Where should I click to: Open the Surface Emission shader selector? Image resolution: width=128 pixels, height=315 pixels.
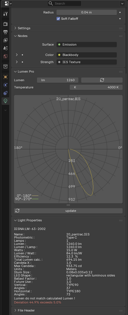click(x=87, y=45)
